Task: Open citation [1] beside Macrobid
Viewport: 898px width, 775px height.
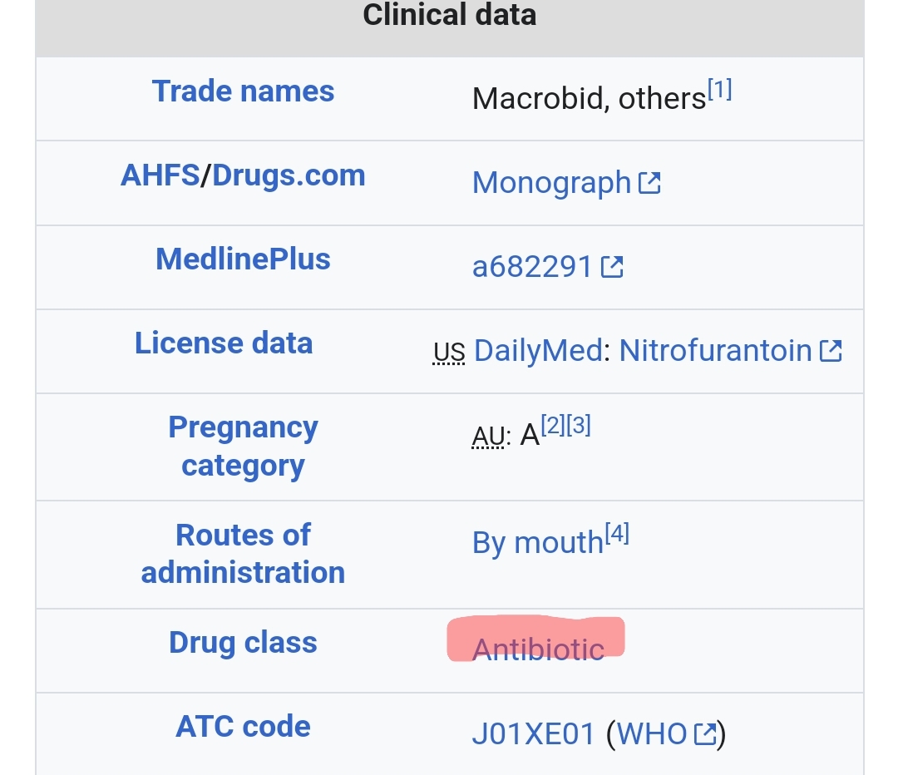Action: [x=719, y=90]
